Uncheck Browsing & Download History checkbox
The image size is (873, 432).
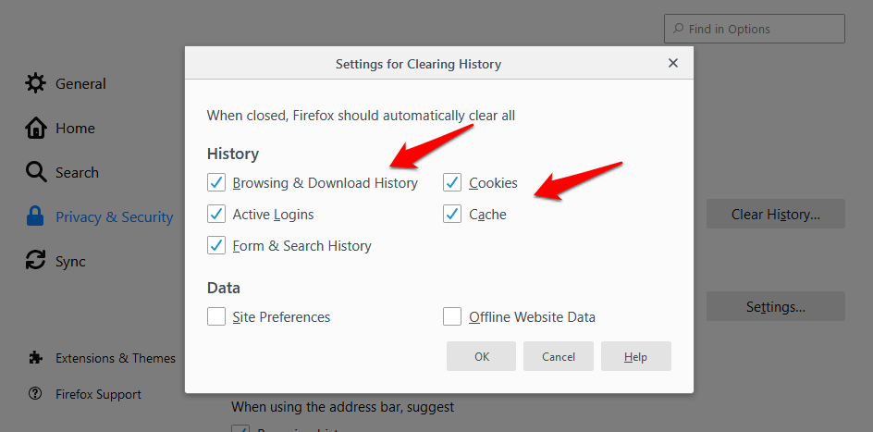tap(216, 182)
